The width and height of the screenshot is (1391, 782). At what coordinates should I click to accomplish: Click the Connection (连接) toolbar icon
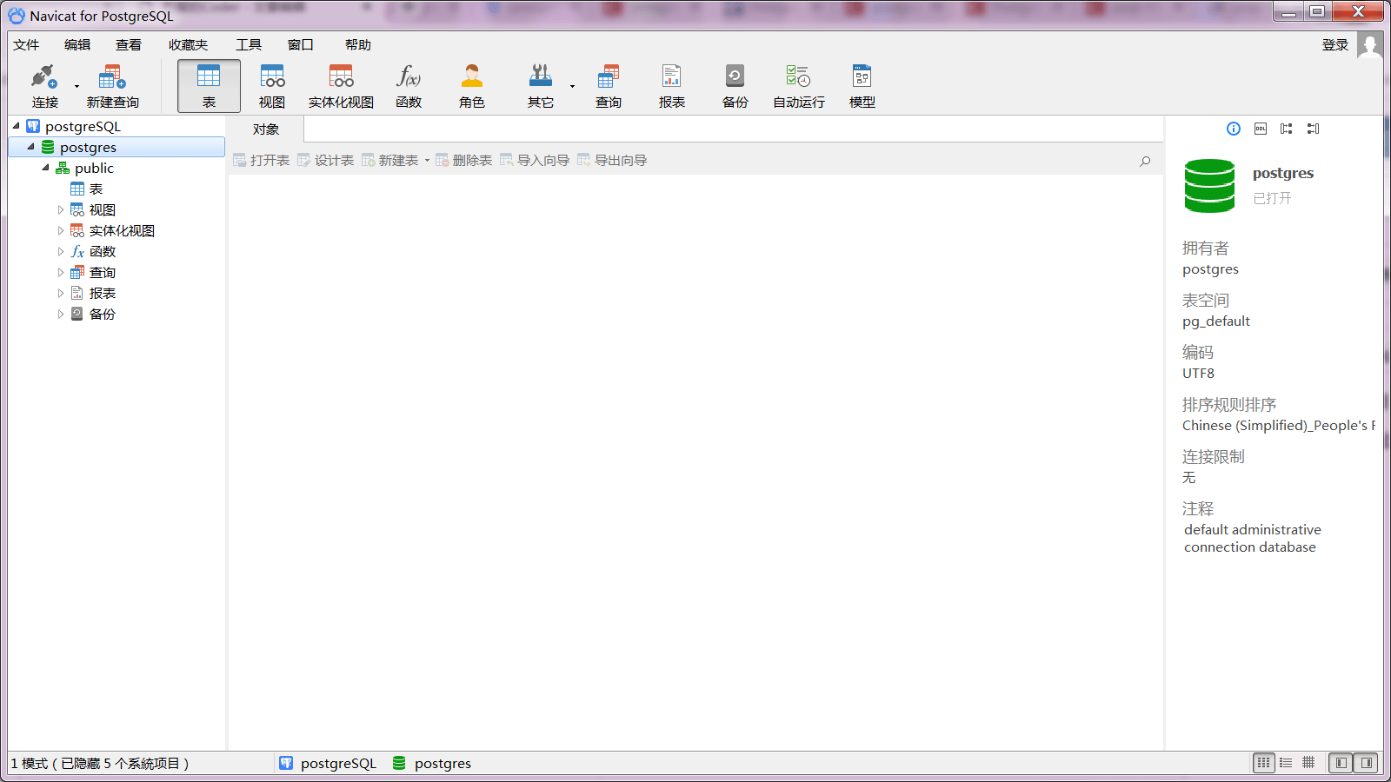coord(44,86)
